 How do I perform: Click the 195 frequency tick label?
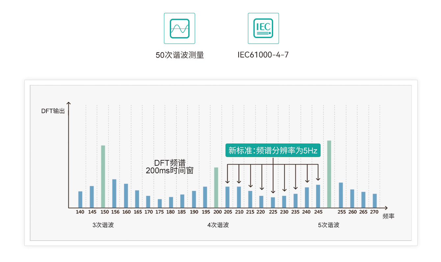[206, 212]
